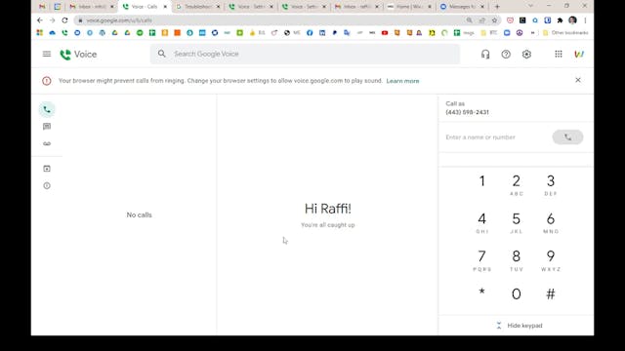Open the Workspace account avatar
This screenshot has width=625, height=351.
pos(579,55)
